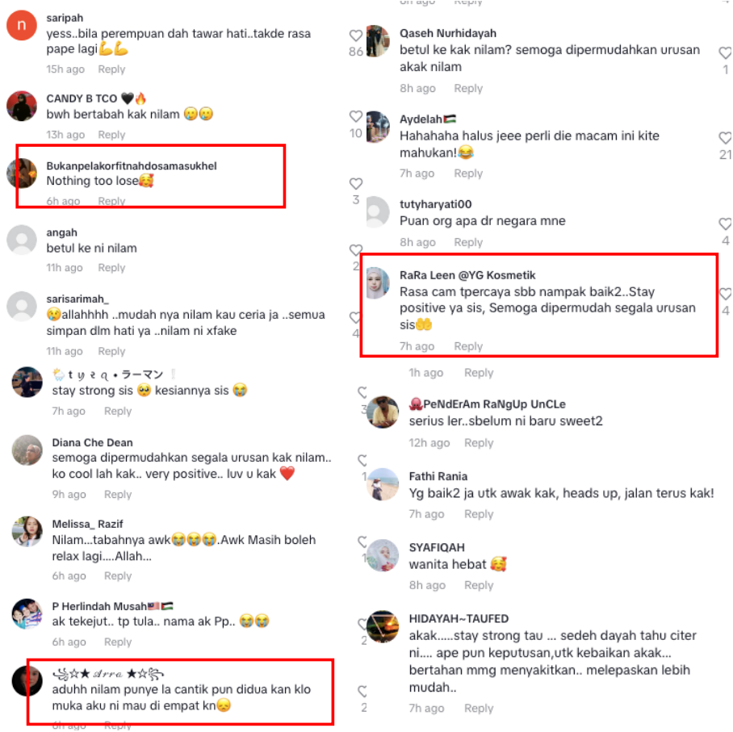This screenshot has width=733, height=732.
Task: Open CANDY B TCO profile picture
Action: pos(22,106)
